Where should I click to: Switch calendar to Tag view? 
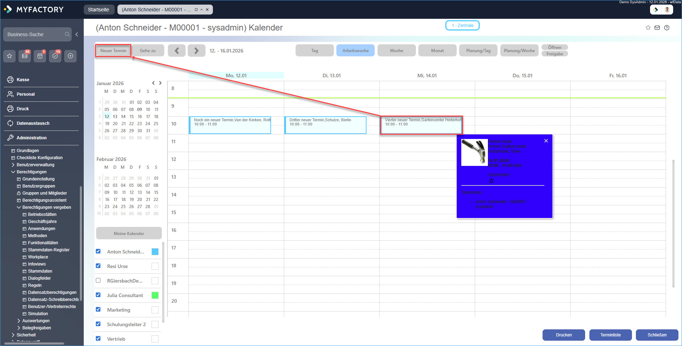coord(315,51)
